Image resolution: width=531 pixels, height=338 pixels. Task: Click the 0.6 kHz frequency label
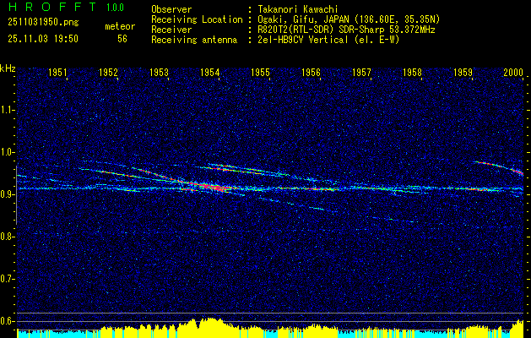7,321
